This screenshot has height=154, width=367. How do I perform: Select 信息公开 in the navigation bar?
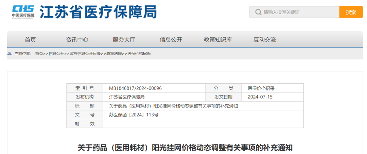tap(171, 40)
